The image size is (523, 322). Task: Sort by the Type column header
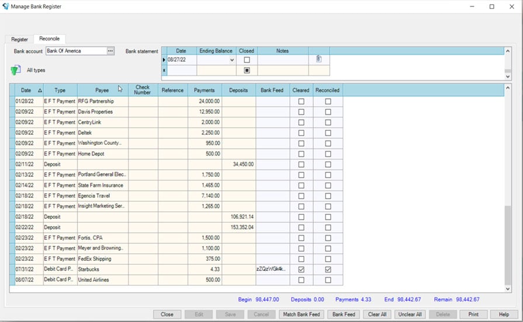(x=60, y=90)
